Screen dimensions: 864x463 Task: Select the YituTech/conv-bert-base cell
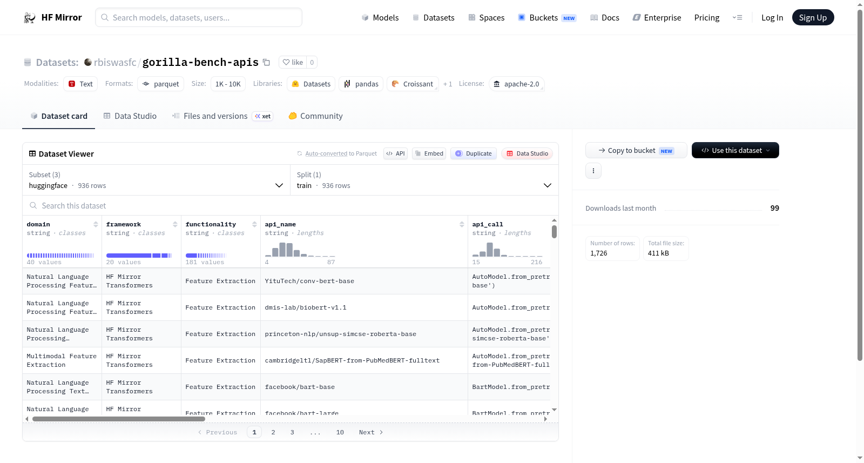[364, 281]
